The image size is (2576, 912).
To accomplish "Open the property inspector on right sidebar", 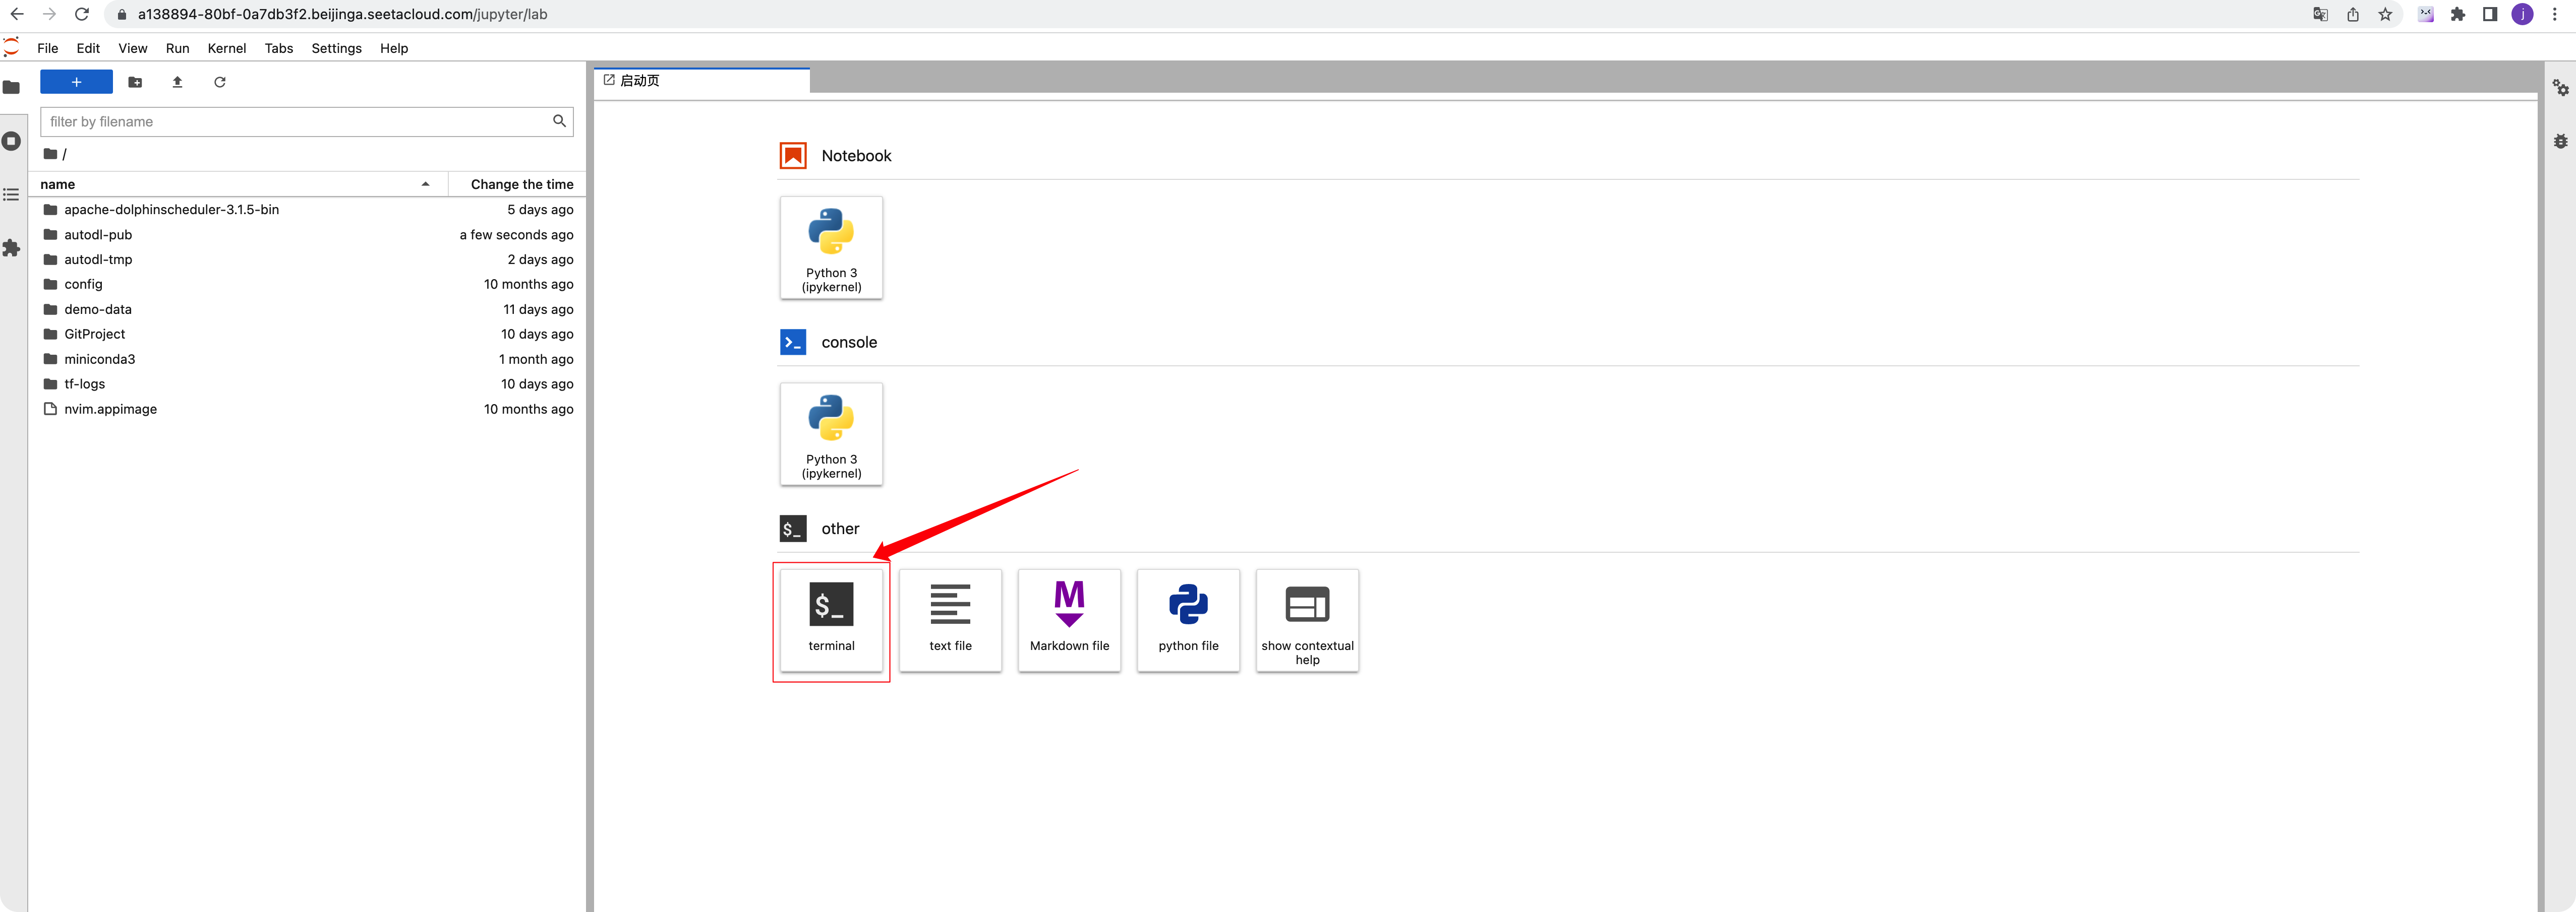I will tap(2561, 88).
